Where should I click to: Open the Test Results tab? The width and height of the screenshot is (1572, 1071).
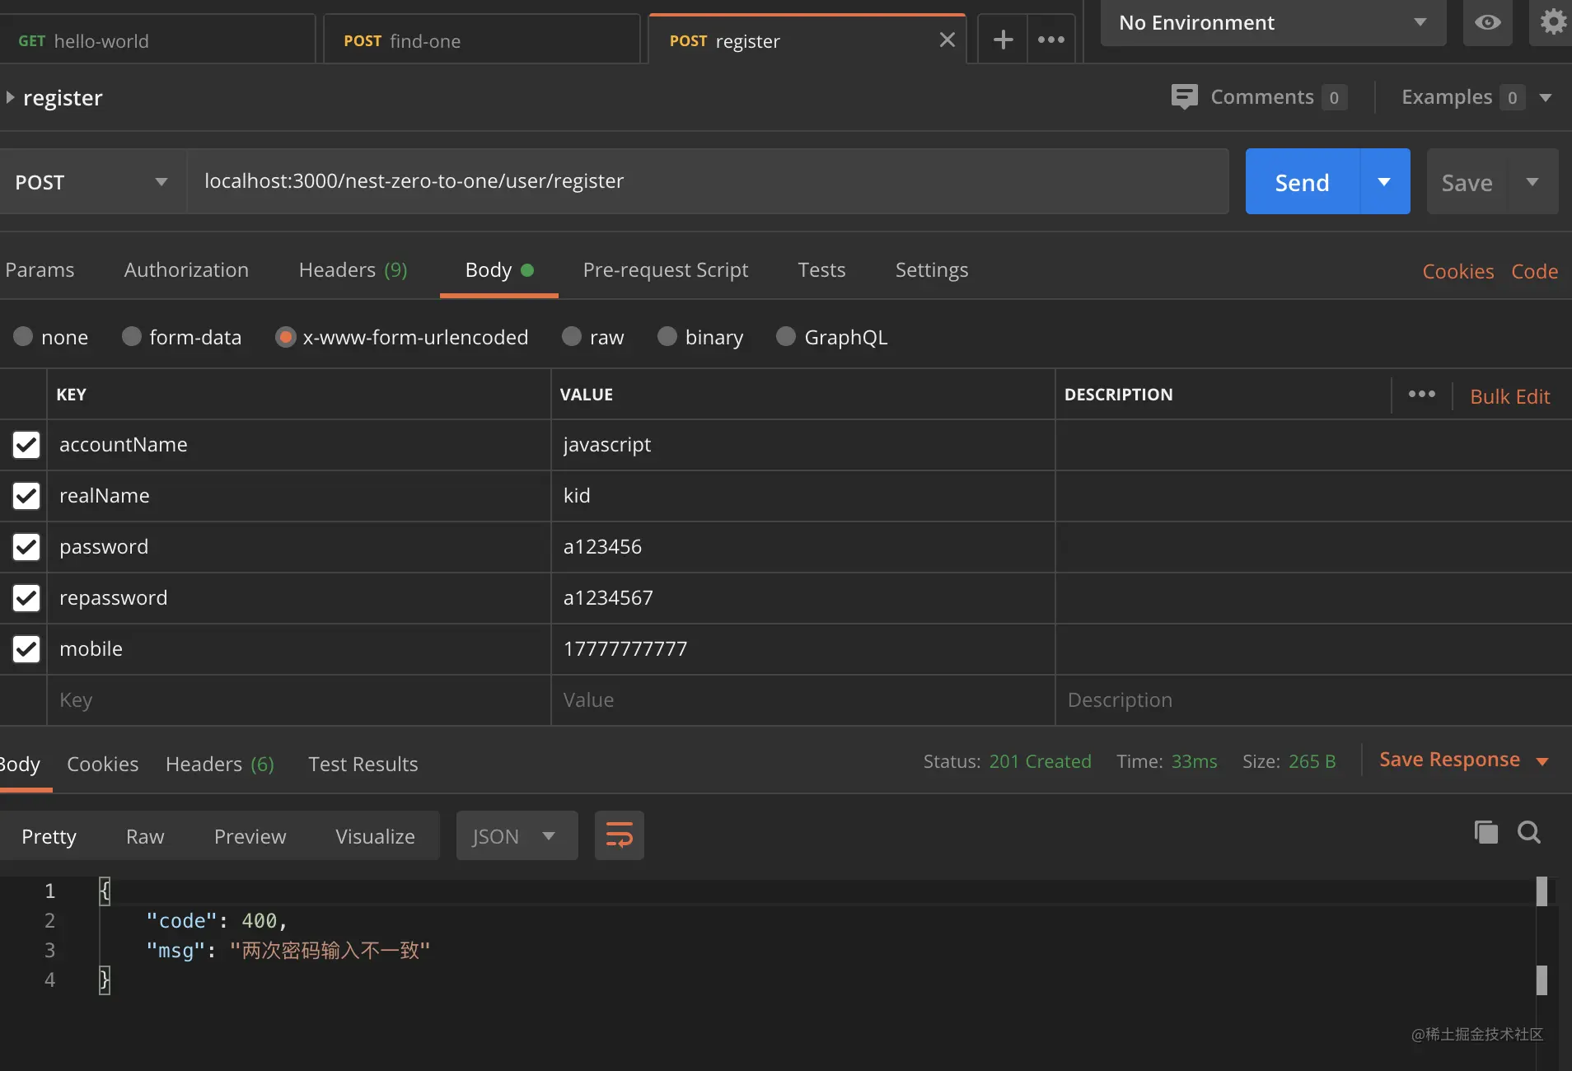click(x=363, y=765)
